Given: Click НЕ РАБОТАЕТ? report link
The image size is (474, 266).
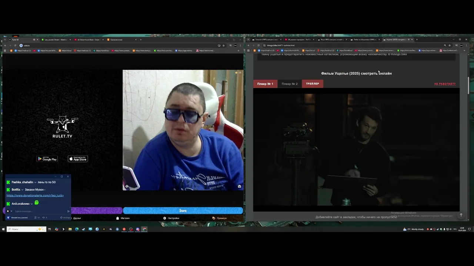Looking at the screenshot, I should [x=445, y=84].
